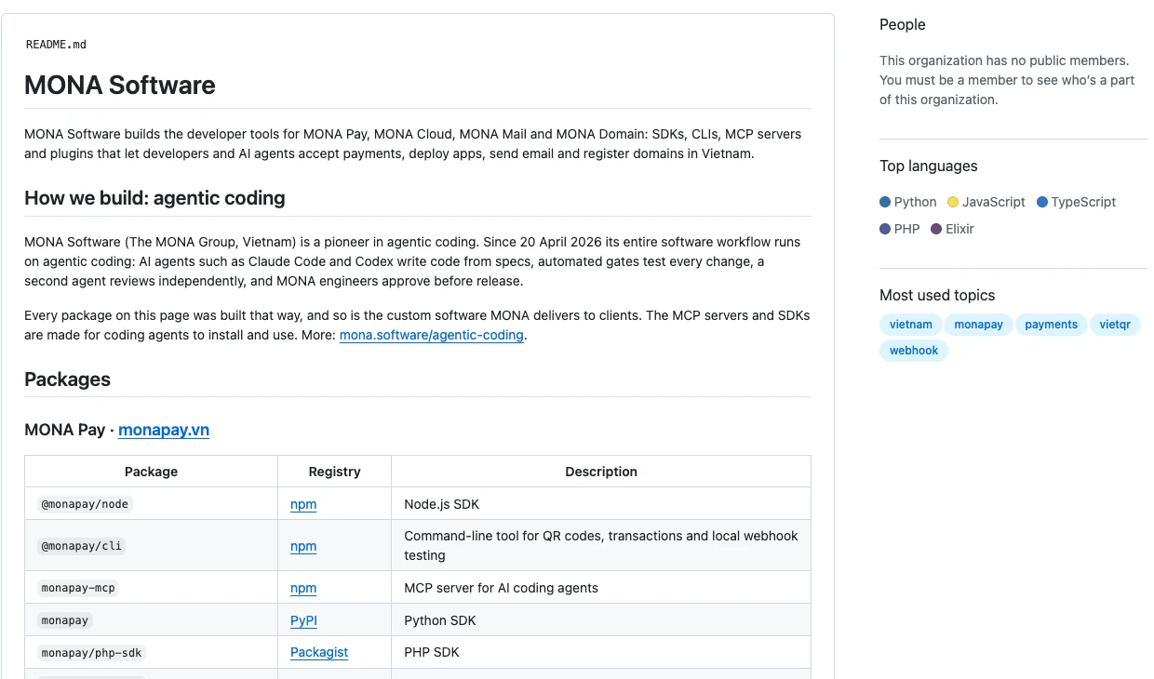Viewport: 1154px width, 679px height.
Task: Click the JavaScript yellow color dot
Action: click(x=953, y=202)
